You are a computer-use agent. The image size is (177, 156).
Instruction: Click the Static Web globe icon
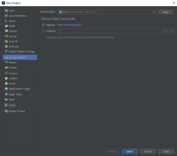pos(6,94)
